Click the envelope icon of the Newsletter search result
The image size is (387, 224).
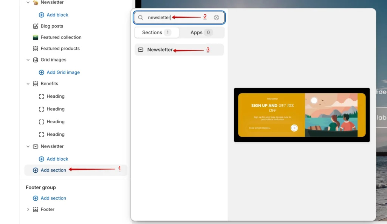[x=141, y=49]
